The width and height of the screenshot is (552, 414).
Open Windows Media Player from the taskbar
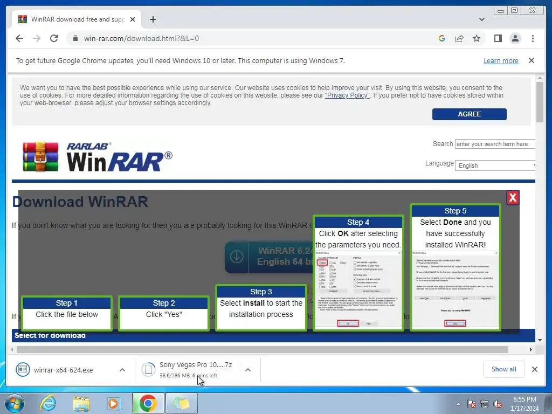(x=114, y=403)
